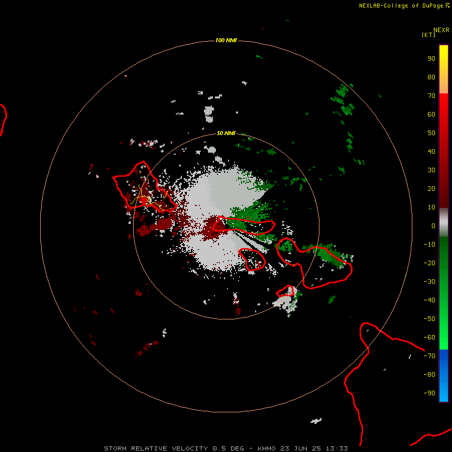
Task: Click the 80 knot label on the scale
Action: click(431, 77)
